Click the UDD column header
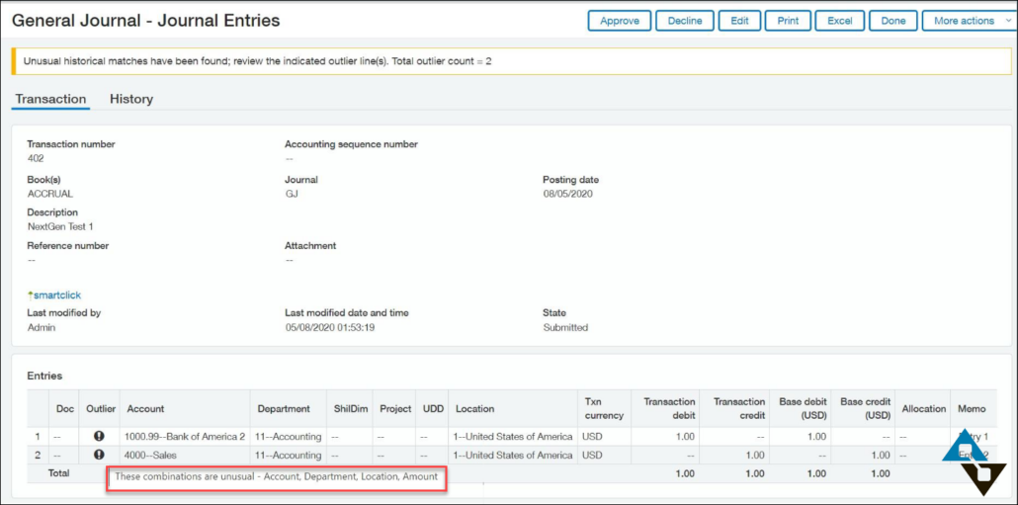Screen dimensions: 1018x505 pyautogui.click(x=432, y=408)
